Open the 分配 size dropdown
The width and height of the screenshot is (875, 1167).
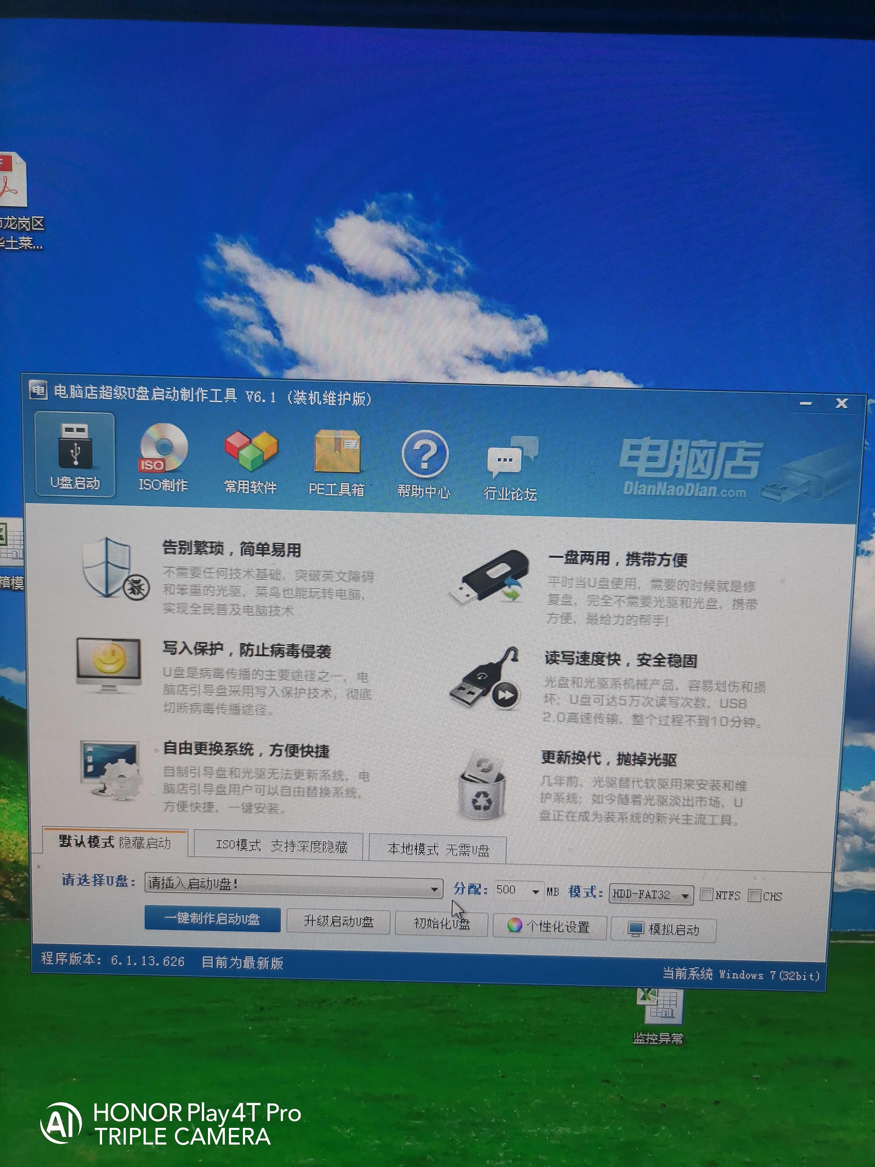536,892
